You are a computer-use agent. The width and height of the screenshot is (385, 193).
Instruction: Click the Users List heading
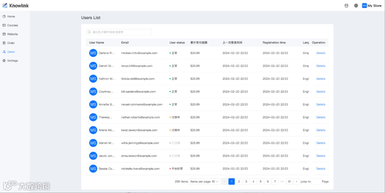click(91, 18)
